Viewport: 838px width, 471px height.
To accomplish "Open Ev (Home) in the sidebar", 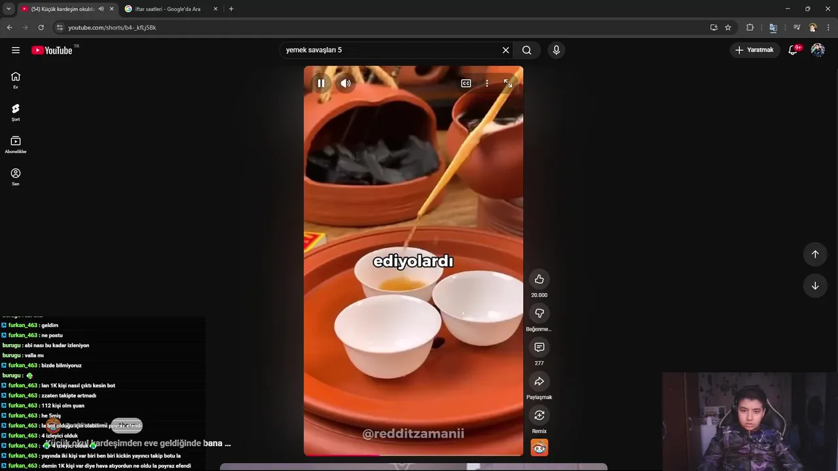I will tap(16, 80).
